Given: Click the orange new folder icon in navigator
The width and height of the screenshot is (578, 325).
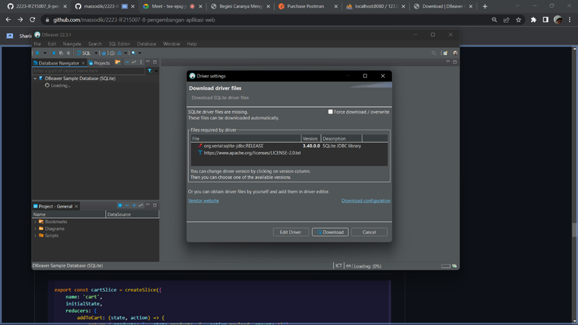Looking at the screenshot, I should tap(117, 62).
